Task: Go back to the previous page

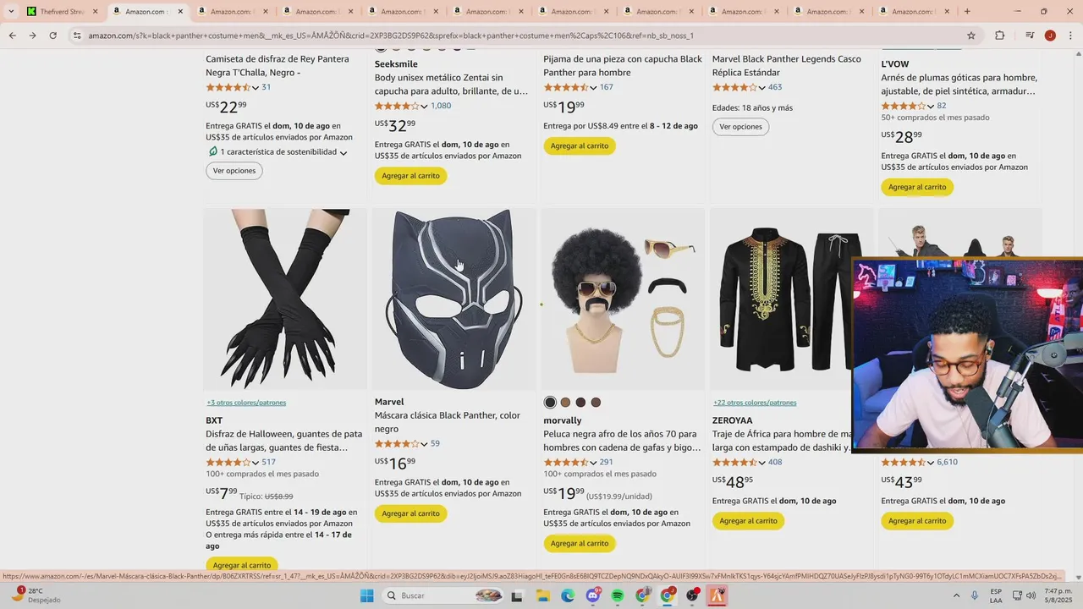Action: coord(12,36)
